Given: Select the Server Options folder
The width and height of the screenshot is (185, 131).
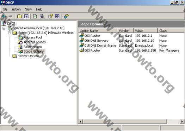Looking at the screenshot, I should click(x=29, y=56).
